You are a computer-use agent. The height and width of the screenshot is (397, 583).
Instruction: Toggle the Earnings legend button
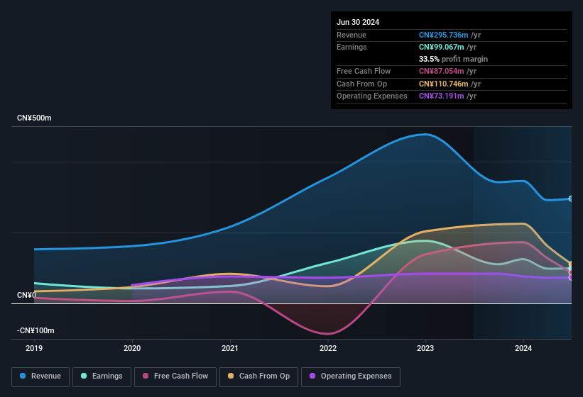pos(102,376)
